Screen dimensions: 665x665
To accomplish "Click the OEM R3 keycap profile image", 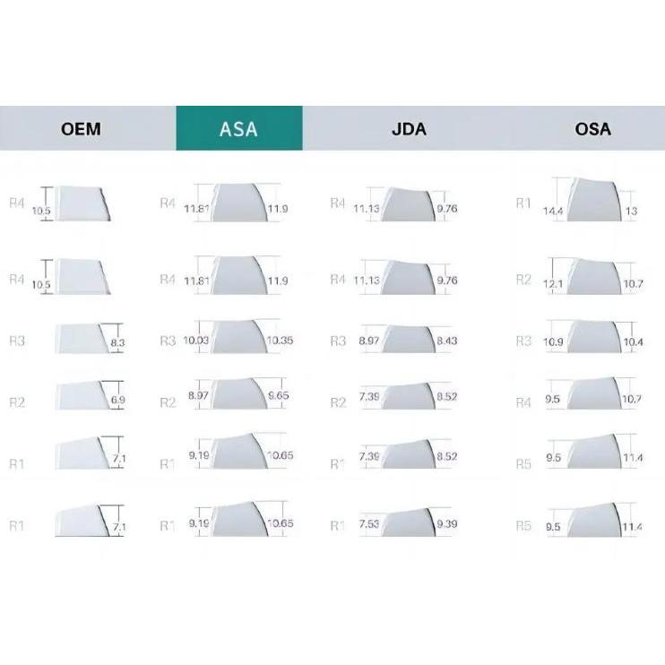I will pos(81,339).
